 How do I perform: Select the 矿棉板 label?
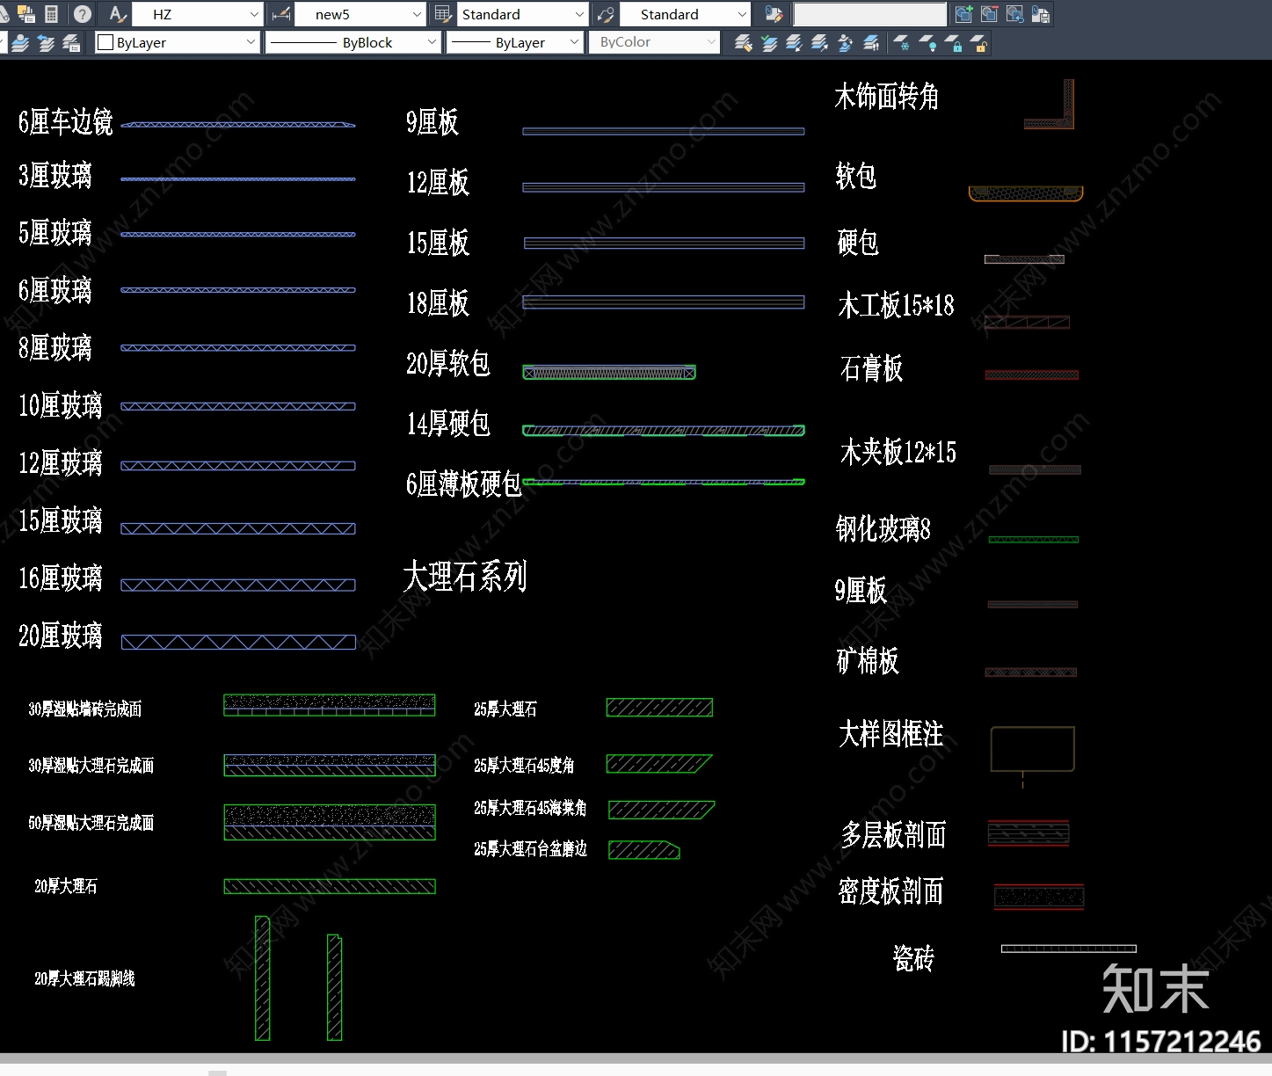coord(868,660)
